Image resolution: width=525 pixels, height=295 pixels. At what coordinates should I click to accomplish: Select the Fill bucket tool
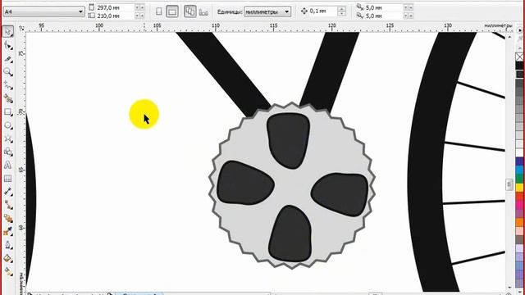(x=8, y=259)
